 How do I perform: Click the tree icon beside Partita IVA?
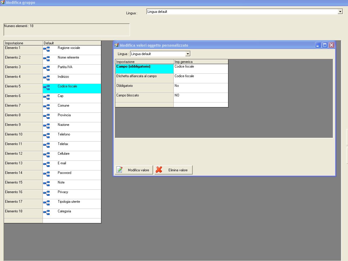click(x=46, y=68)
